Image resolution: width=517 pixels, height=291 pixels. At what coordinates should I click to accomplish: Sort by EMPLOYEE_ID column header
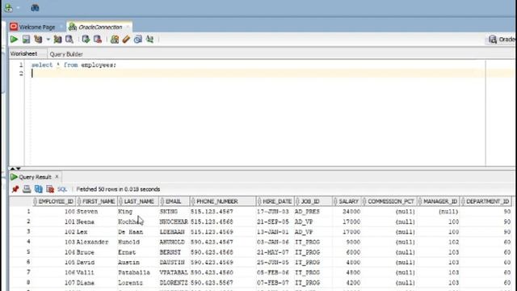53,201
